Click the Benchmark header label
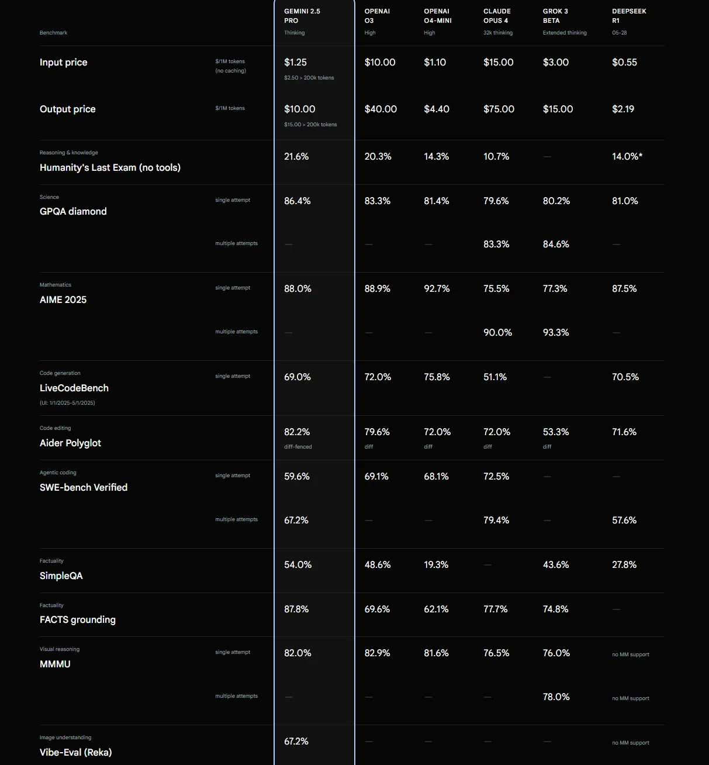 pyautogui.click(x=53, y=33)
